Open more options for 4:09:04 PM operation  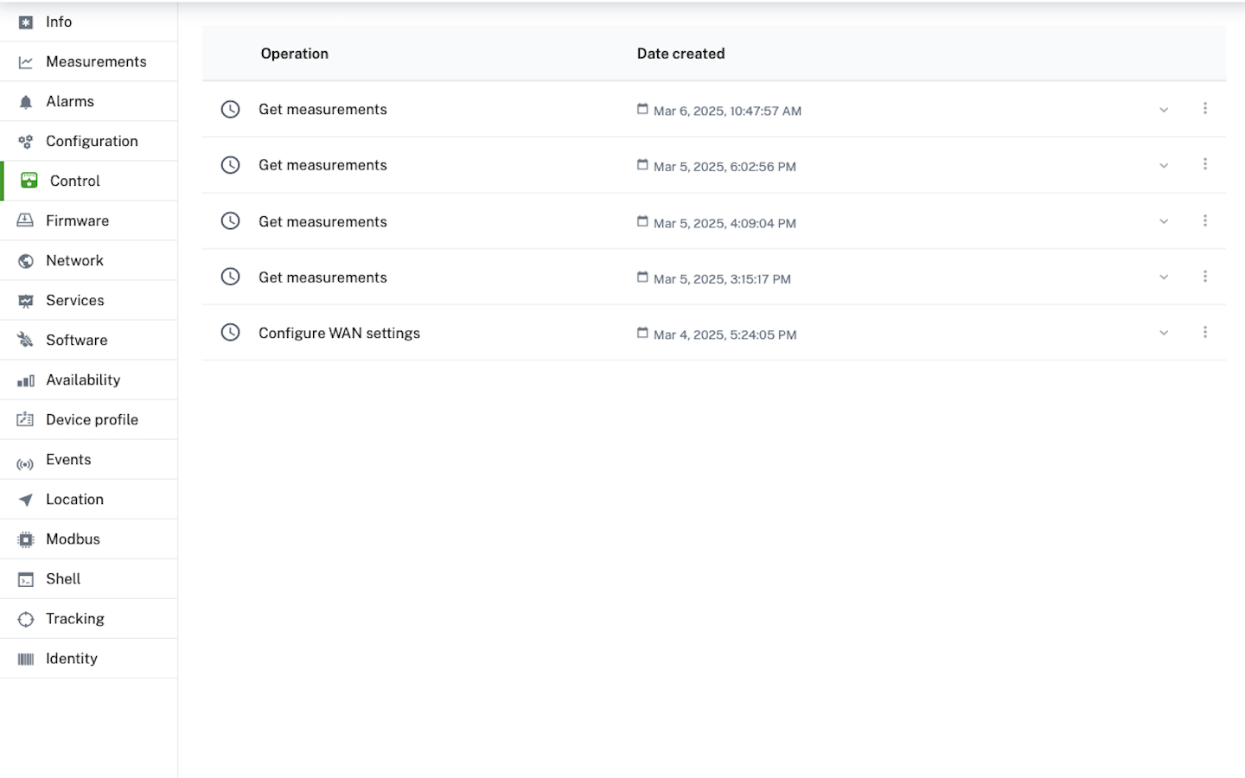coord(1205,221)
